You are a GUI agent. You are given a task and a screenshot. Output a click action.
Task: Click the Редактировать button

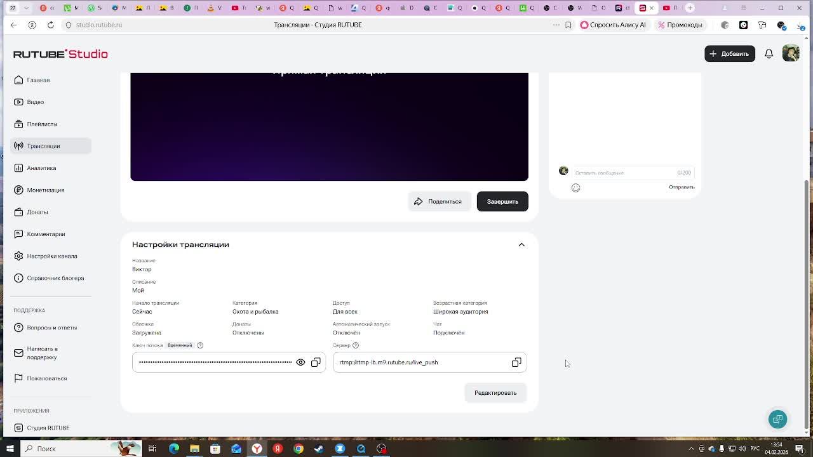pos(495,393)
